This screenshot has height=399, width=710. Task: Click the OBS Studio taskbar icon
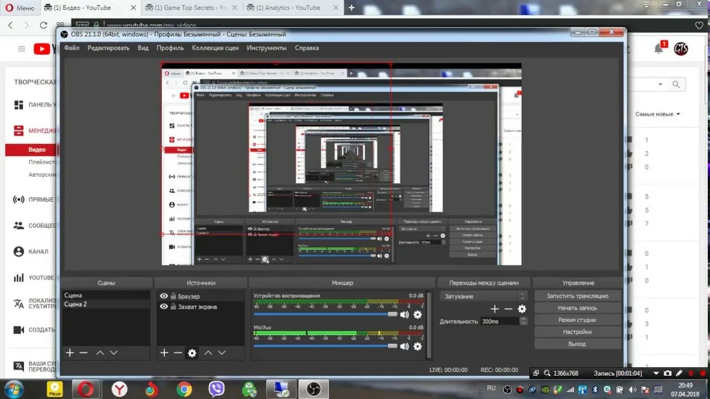(314, 389)
